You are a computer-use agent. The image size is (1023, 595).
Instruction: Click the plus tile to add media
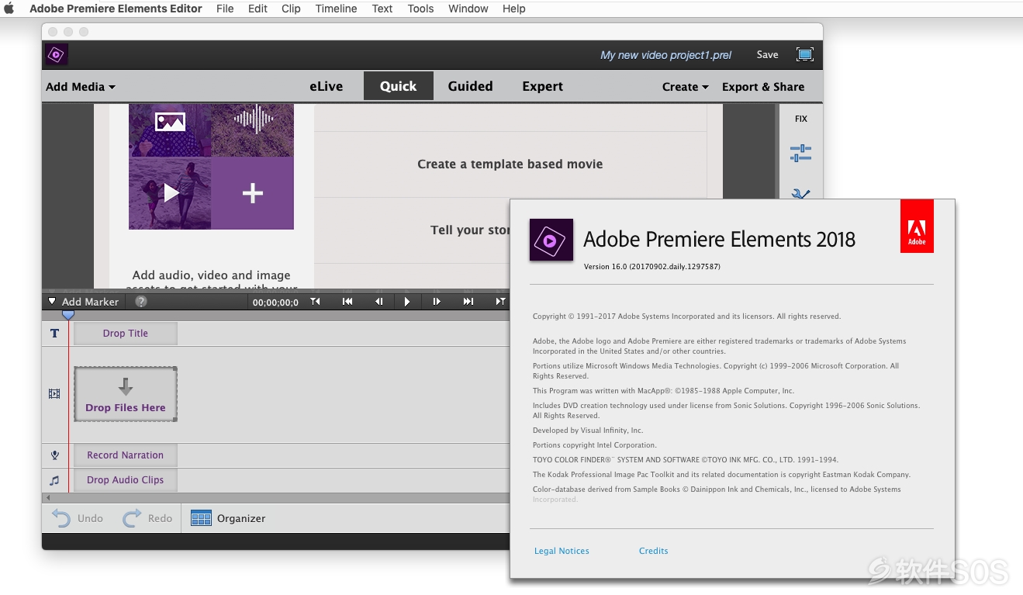[x=253, y=193]
